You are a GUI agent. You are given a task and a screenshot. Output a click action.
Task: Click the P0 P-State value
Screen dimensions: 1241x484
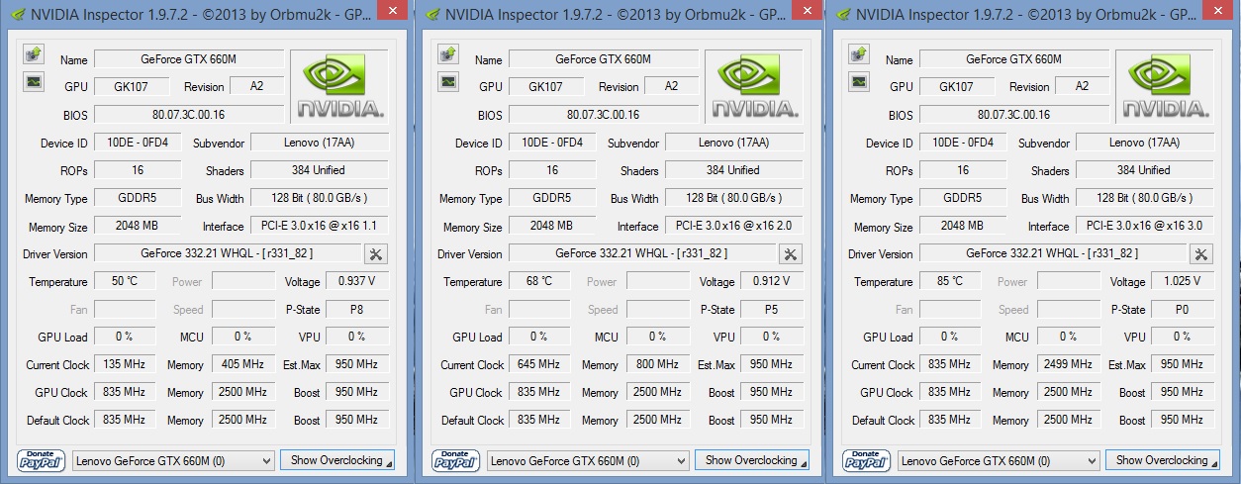(1183, 310)
